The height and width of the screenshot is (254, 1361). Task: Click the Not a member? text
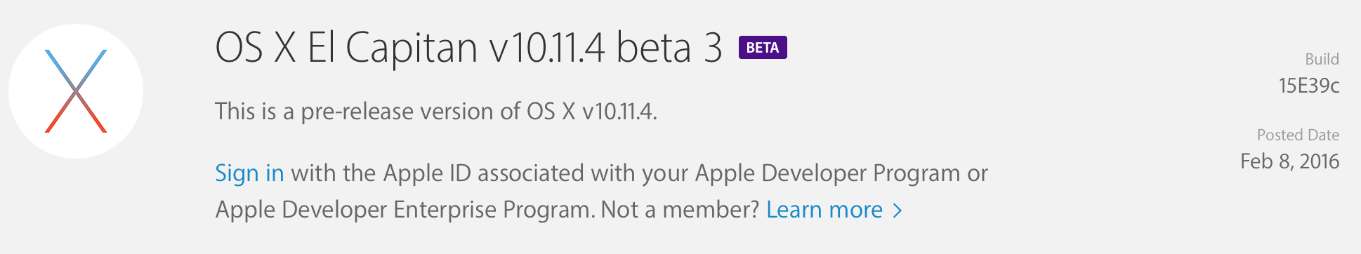tap(680, 210)
